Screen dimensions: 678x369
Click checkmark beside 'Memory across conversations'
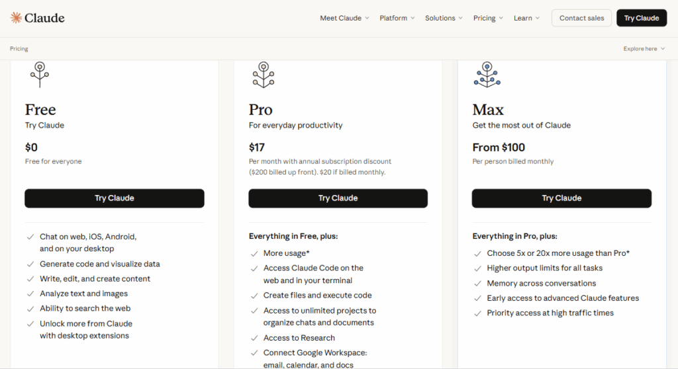[477, 284]
